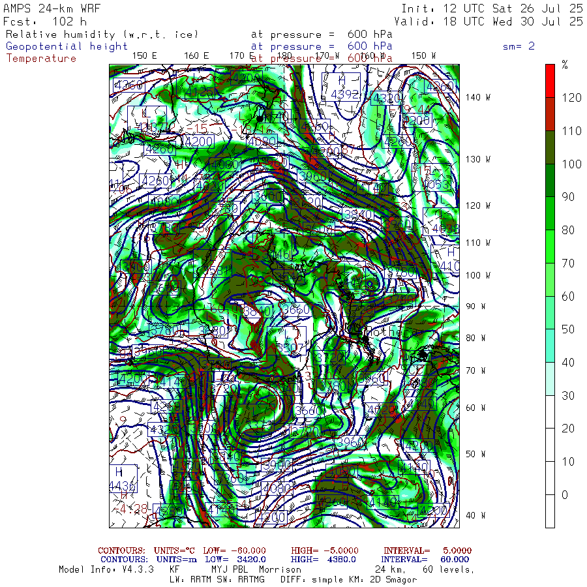Viewport: 587px width, 587px height.
Task: Click the 'L 3507' low center box
Action: coord(287,340)
